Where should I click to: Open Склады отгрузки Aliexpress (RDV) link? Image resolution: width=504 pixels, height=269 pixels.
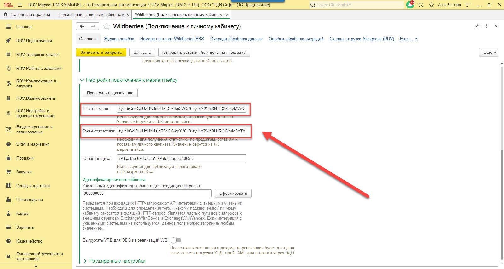pyautogui.click(x=362, y=39)
